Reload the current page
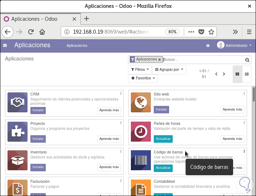 pyautogui.click(x=31, y=32)
